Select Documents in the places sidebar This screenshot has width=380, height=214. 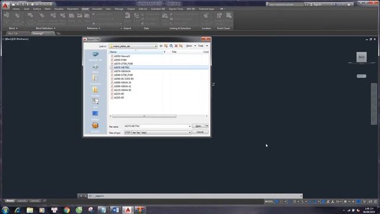tap(95, 80)
